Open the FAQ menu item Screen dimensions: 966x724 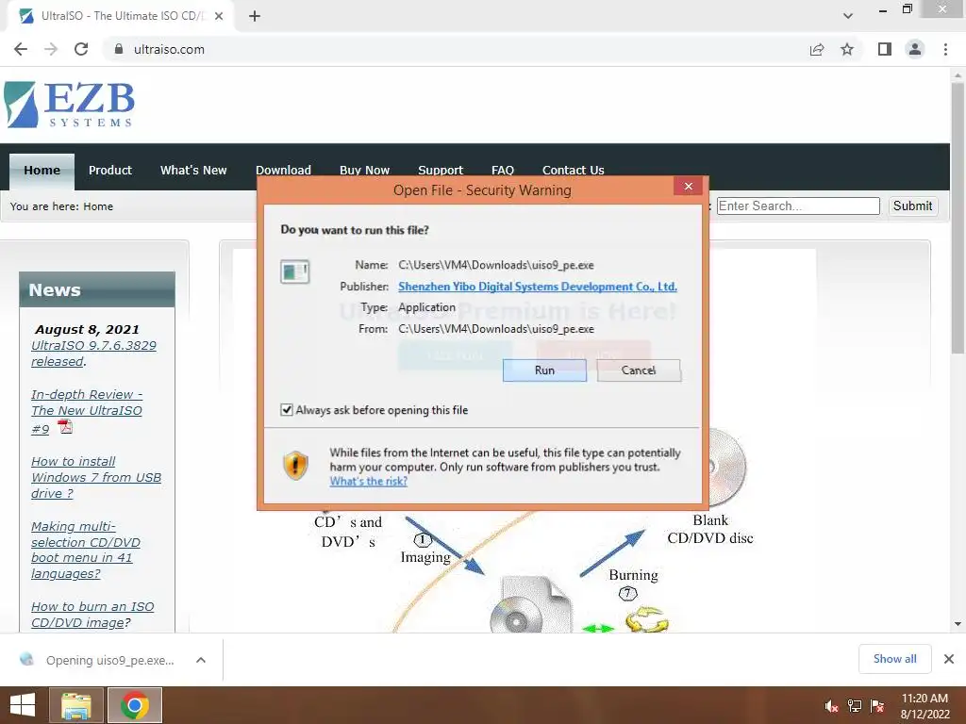[503, 170]
